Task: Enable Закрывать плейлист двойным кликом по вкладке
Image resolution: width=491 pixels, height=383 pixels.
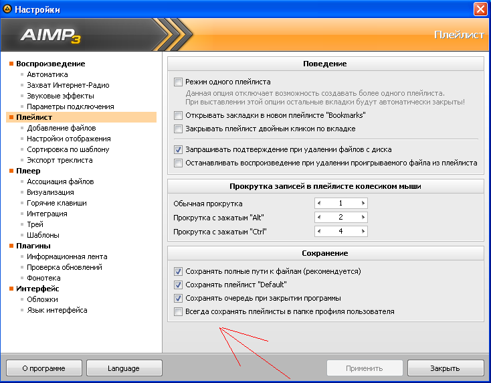Action: click(178, 129)
